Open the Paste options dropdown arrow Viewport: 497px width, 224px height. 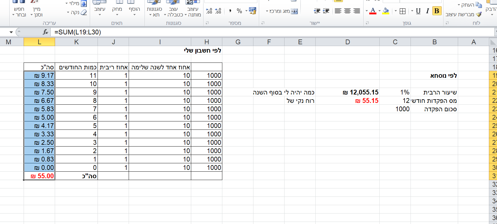click(x=492, y=15)
